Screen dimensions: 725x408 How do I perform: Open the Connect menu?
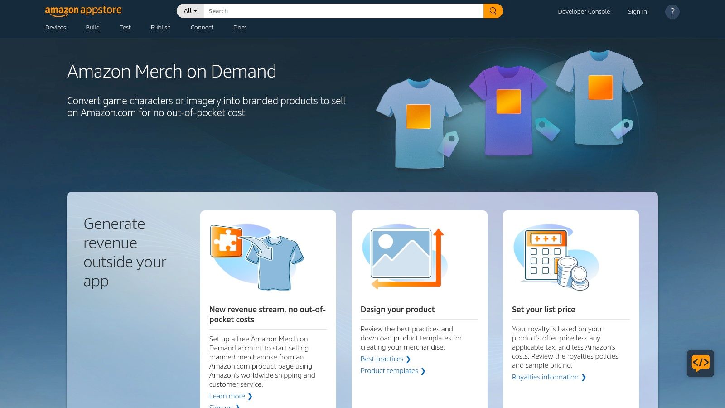coord(202,27)
